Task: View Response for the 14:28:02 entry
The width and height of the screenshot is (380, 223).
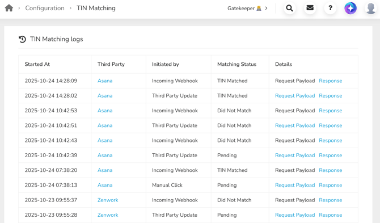Action: (x=330, y=96)
